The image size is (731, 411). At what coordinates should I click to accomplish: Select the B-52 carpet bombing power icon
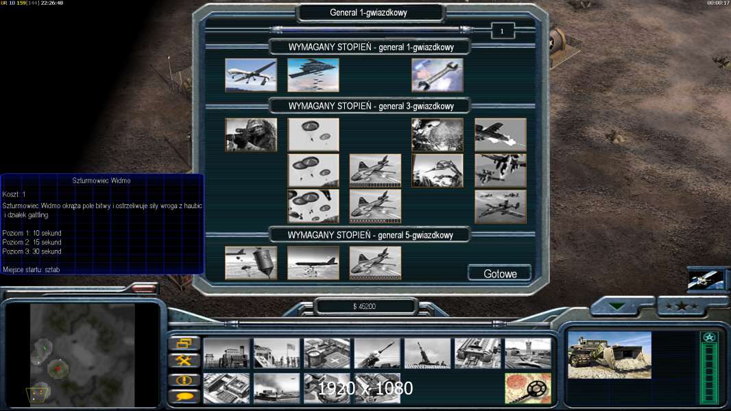pos(313,263)
